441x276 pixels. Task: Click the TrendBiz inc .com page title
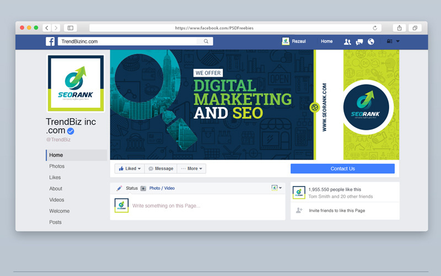71,126
